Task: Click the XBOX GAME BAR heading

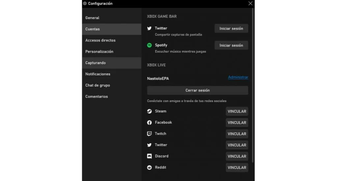Action: [x=162, y=16]
